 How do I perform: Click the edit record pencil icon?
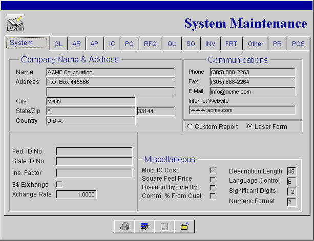point(144,227)
